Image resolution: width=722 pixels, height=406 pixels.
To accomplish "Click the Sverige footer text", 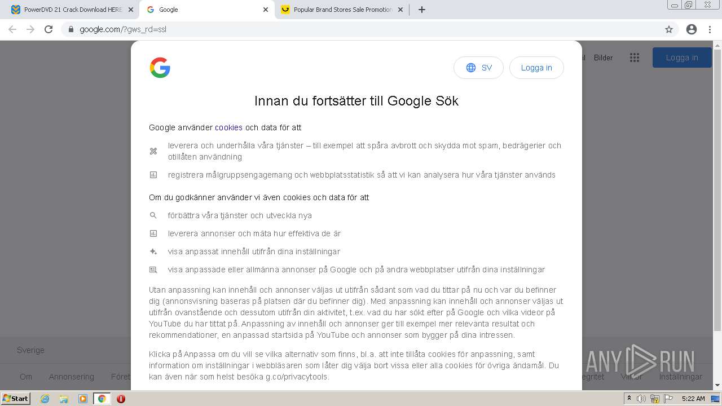I will 30,350.
